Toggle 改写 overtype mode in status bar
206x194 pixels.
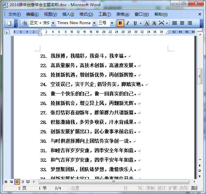pyautogui.click(x=184, y=188)
